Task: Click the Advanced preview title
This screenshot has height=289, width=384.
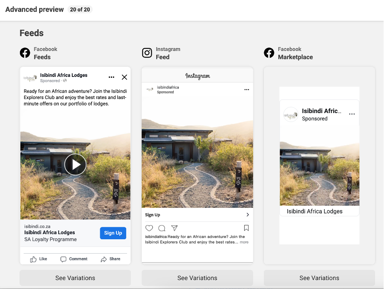Action: (34, 9)
